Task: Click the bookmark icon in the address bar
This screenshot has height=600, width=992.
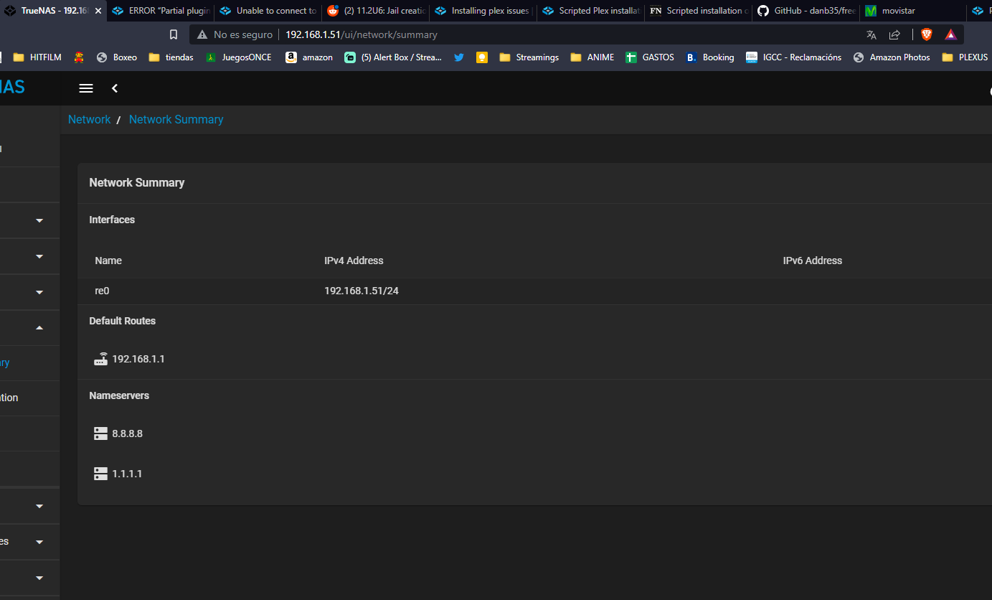Action: (174, 34)
